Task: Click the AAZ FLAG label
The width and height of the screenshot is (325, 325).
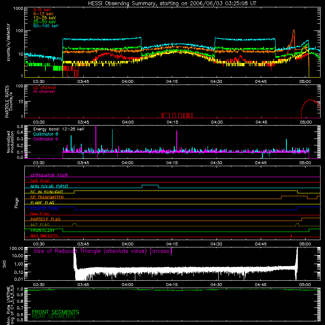Action: pyautogui.click(x=40, y=225)
